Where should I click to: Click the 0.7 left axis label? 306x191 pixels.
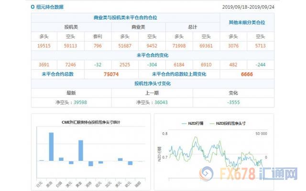click(165, 157)
